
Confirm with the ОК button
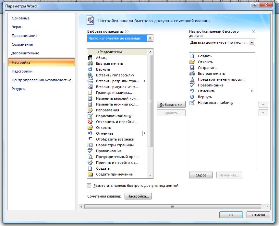pos(231,215)
